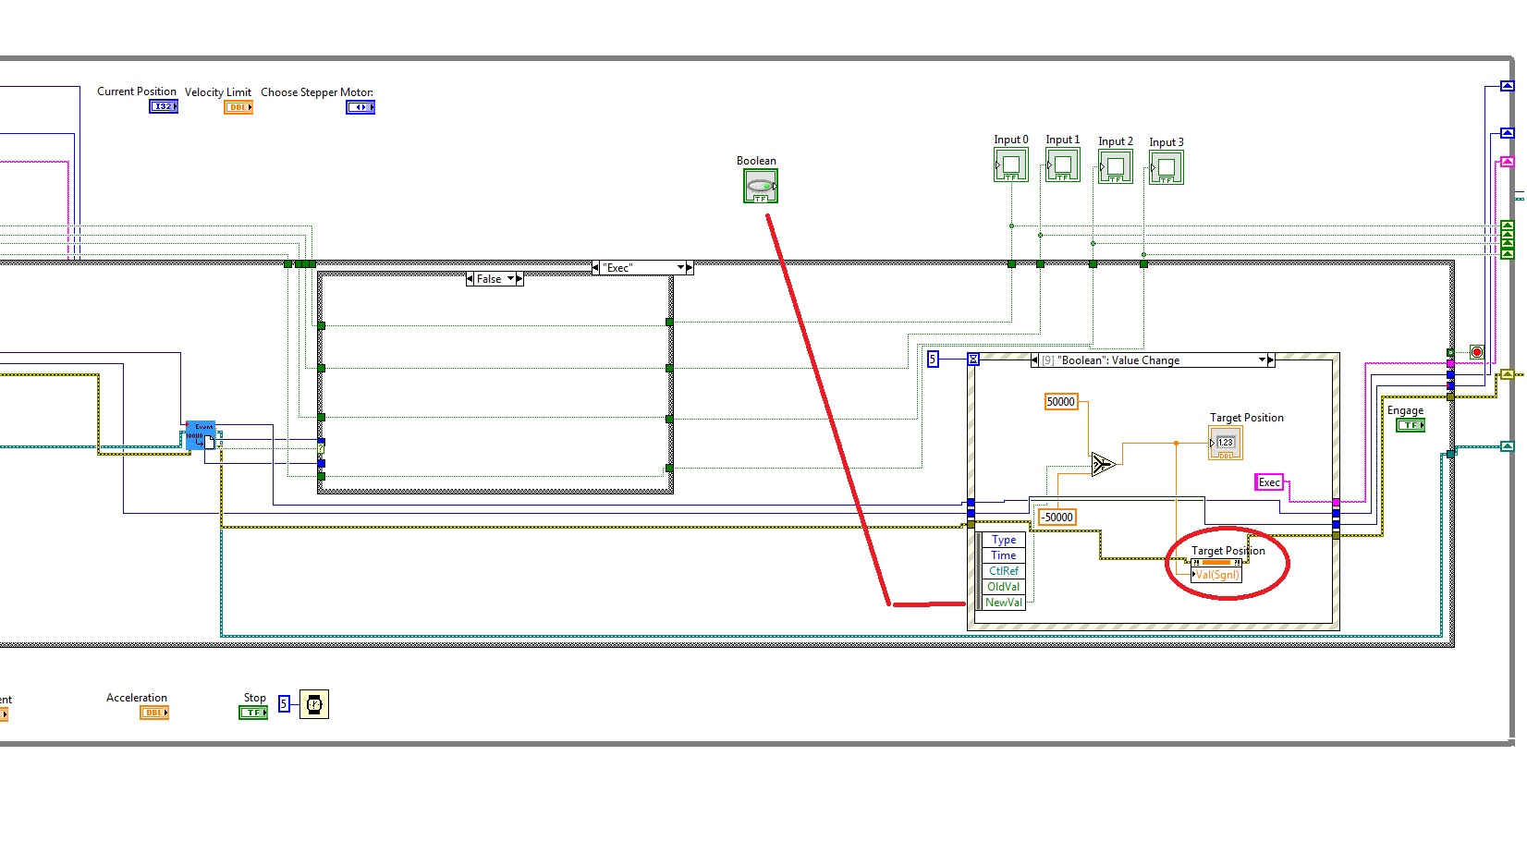1527x841 pixels.
Task: Click the Stop label text
Action: coord(255,698)
